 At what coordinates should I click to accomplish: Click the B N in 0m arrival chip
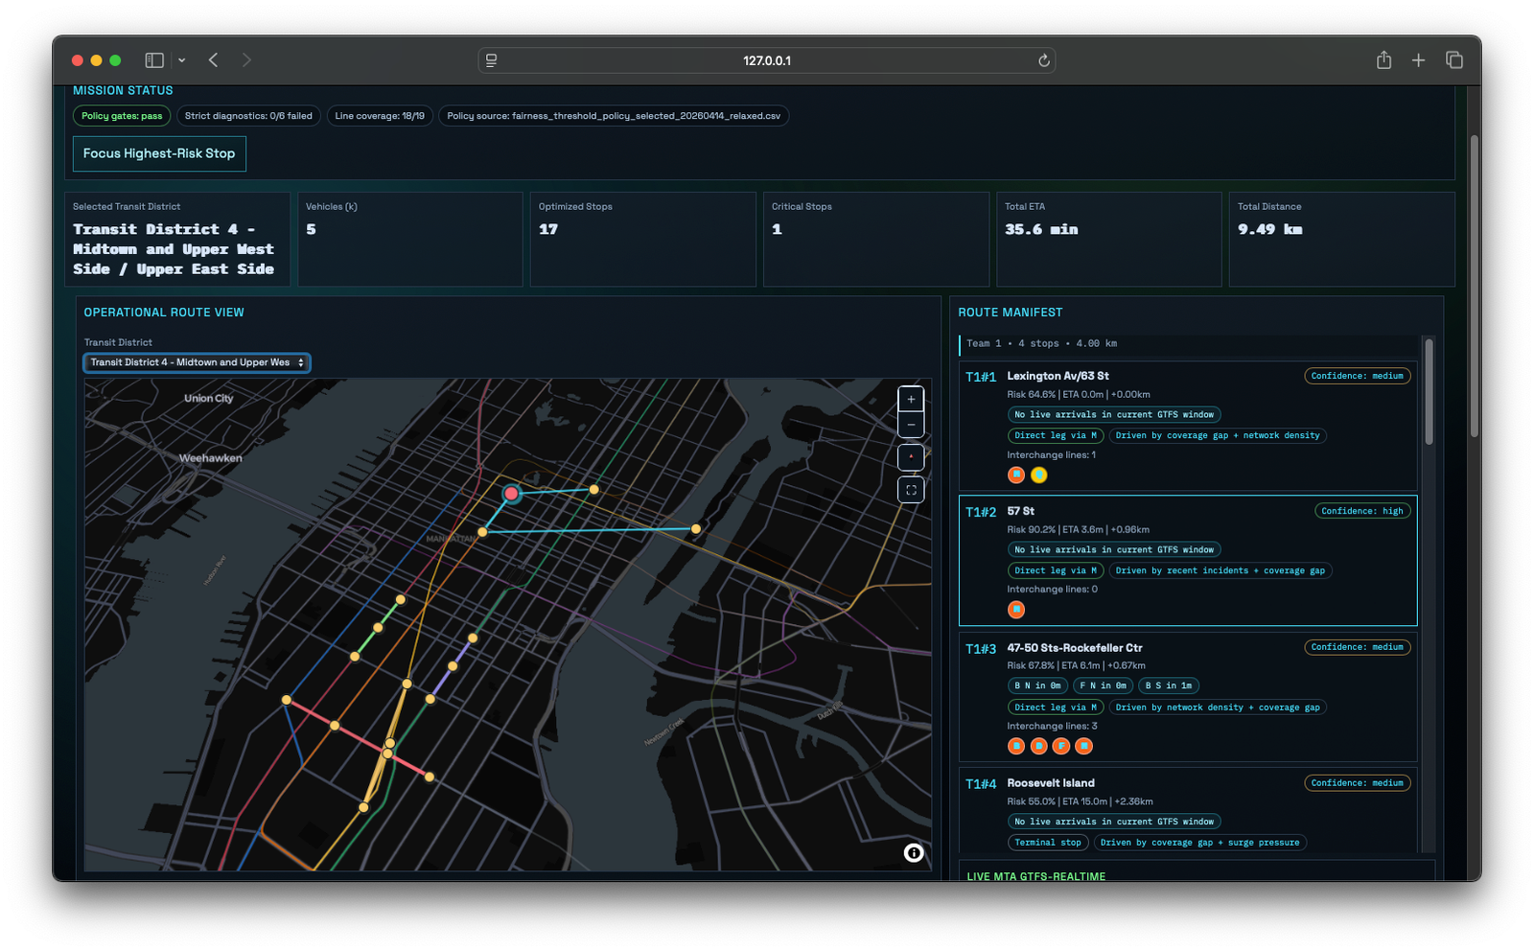coord(1037,685)
